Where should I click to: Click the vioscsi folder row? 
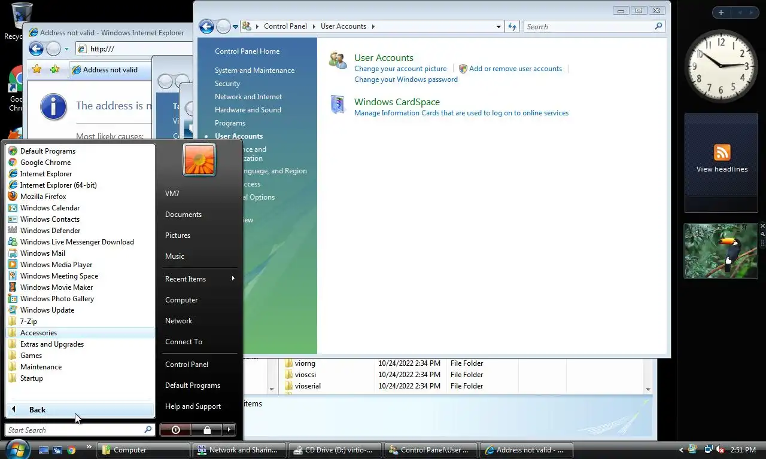coord(461,375)
